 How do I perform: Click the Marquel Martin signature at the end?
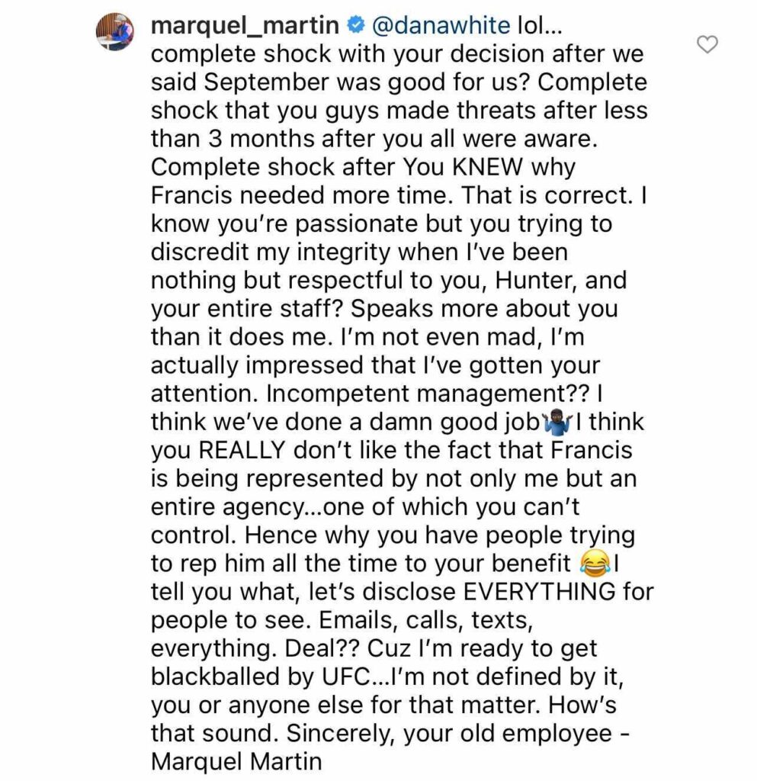[238, 760]
